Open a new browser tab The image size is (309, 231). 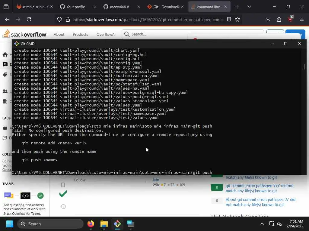click(x=237, y=7)
